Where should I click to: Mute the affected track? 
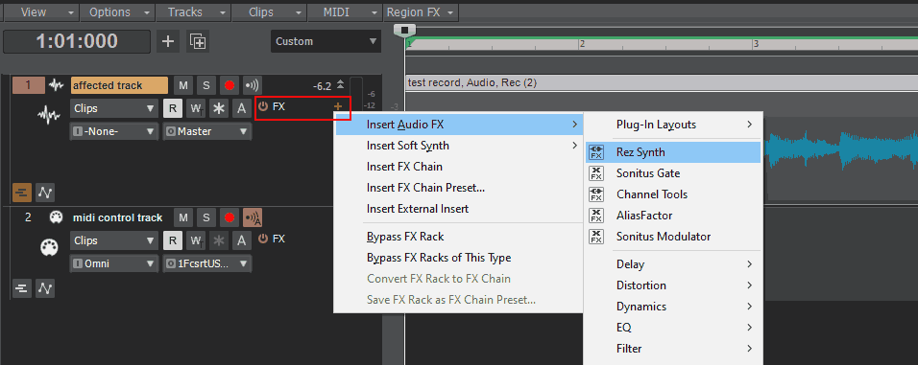tap(183, 85)
